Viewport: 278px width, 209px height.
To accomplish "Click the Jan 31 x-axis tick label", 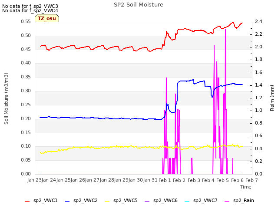I will 151,180.
